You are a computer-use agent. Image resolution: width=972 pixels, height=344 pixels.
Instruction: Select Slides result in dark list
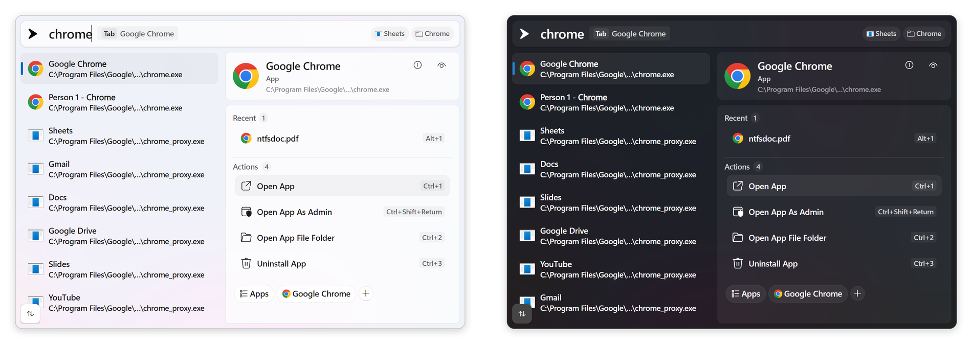[611, 202]
